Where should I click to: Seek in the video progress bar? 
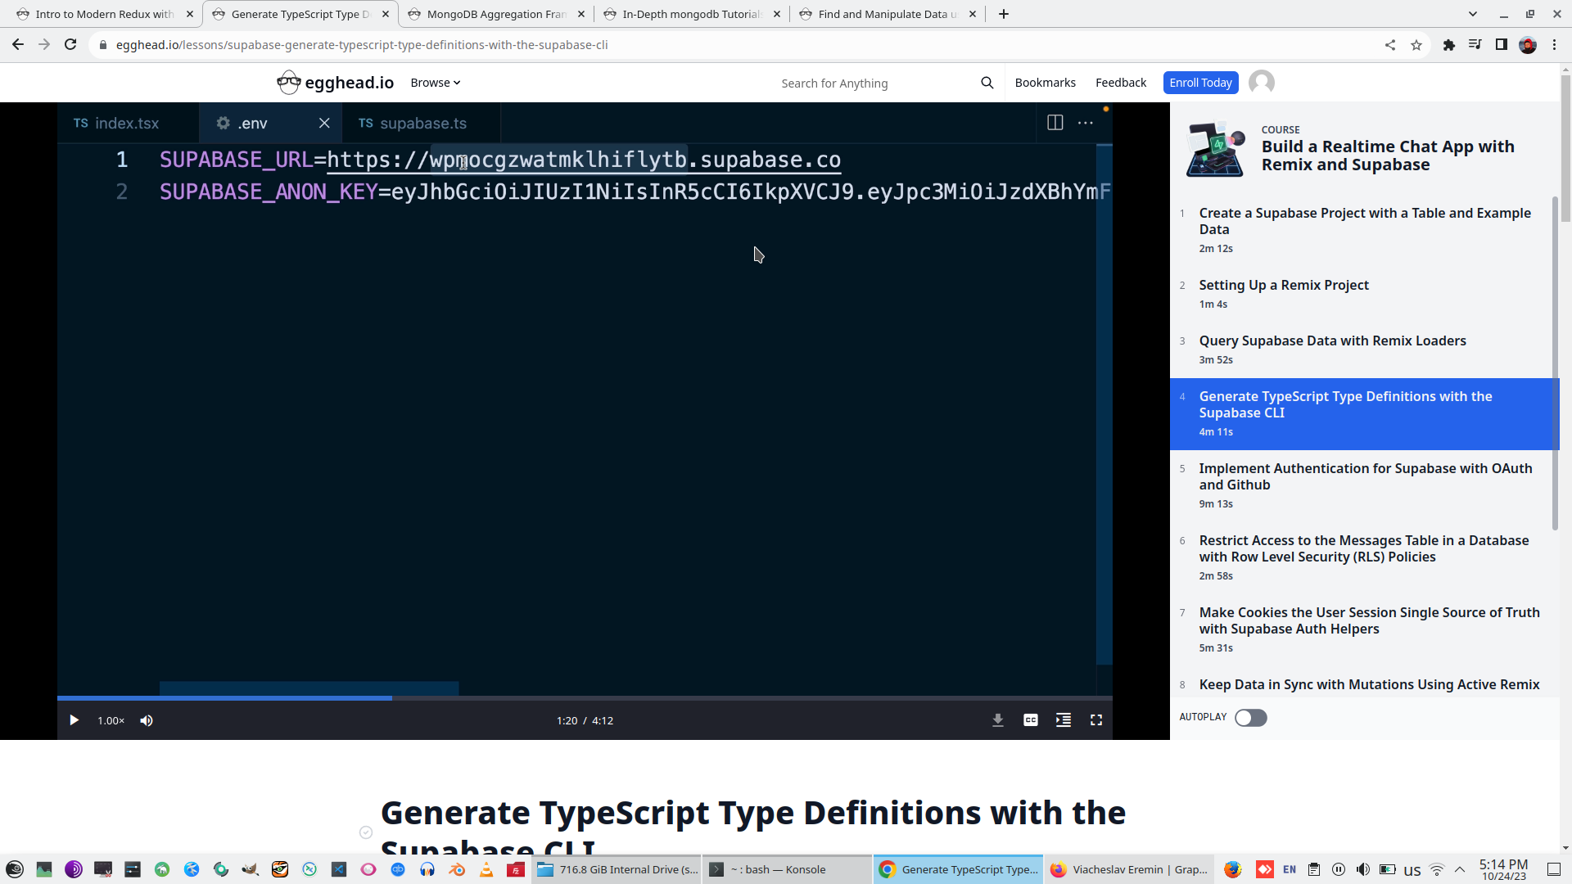click(x=585, y=698)
